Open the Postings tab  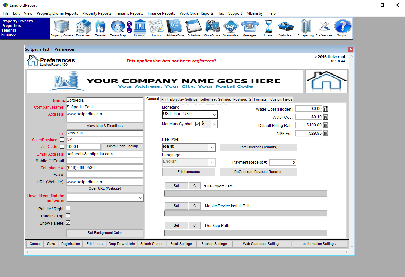pyautogui.click(x=240, y=99)
